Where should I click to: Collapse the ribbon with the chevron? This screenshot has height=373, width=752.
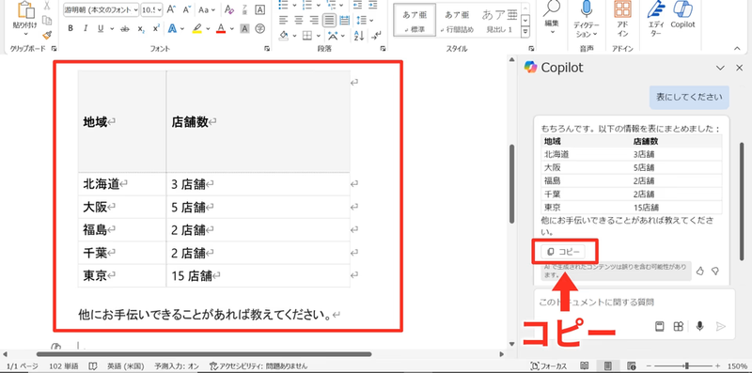pos(738,49)
